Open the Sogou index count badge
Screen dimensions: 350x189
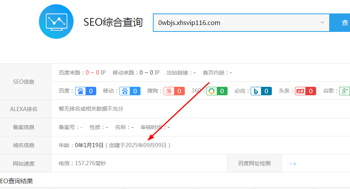pyautogui.click(x=174, y=91)
